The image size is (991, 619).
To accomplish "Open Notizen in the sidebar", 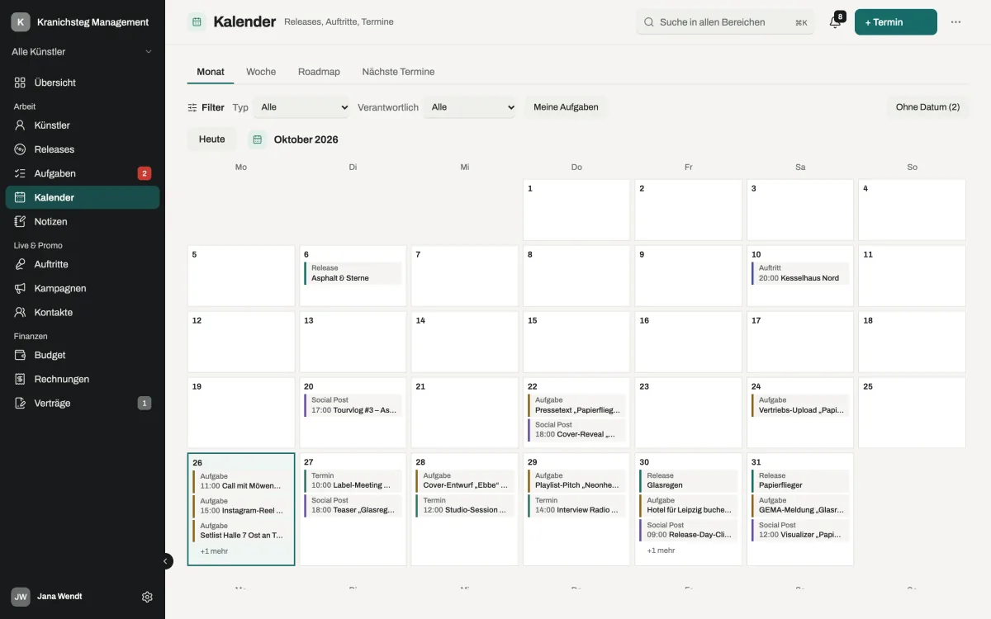I will [x=83, y=221].
